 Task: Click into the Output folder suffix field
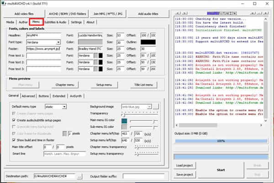pos(143,176)
